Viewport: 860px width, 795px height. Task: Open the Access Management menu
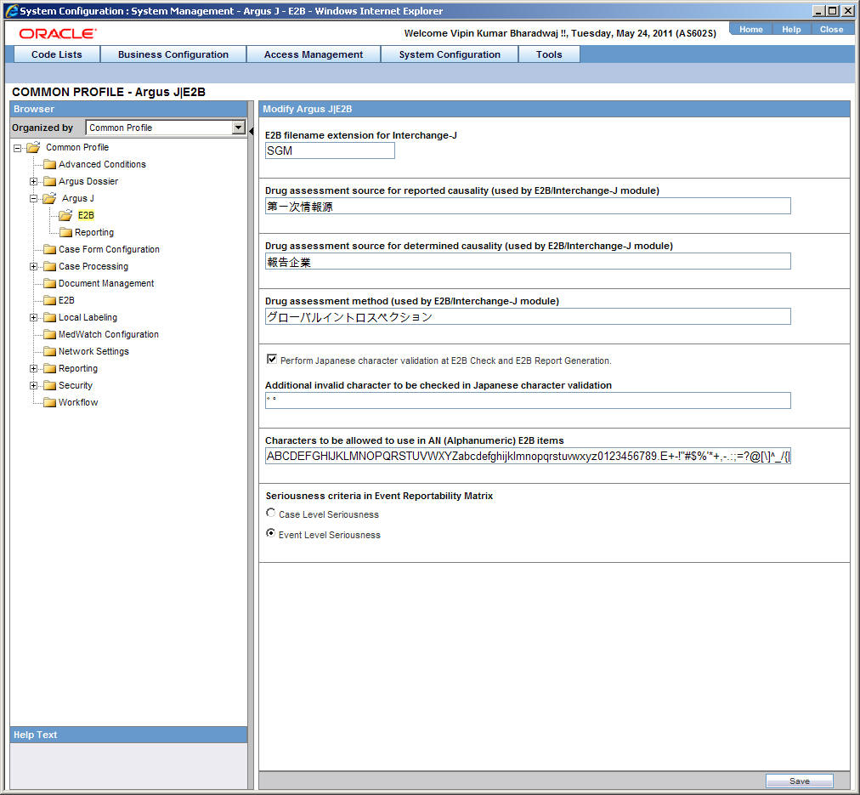click(x=314, y=54)
